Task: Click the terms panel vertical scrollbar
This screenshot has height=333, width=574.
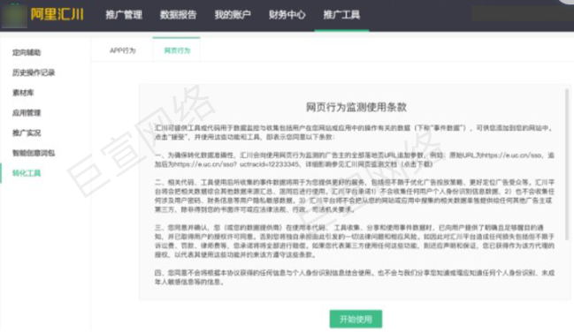Action: tap(568, 164)
